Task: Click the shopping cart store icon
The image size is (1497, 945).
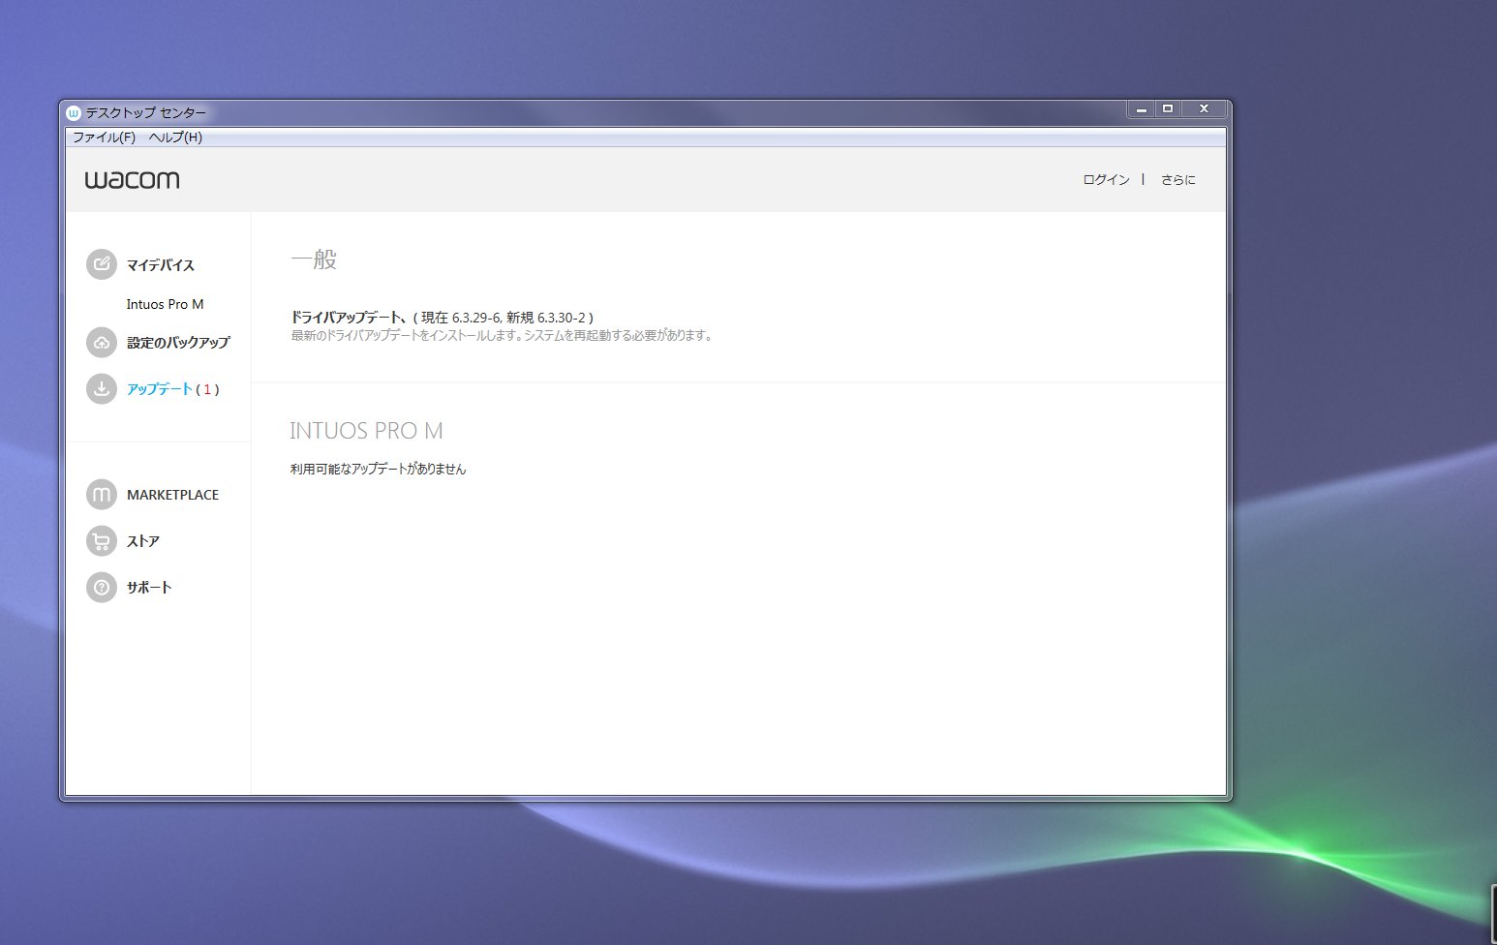Action: [102, 541]
